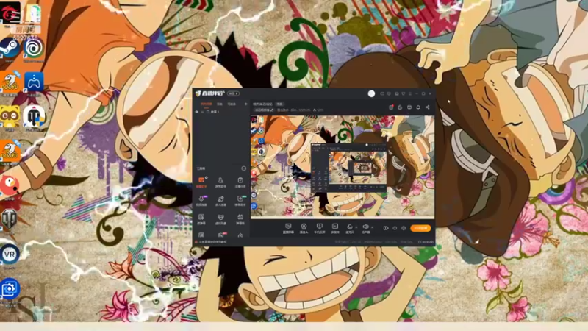This screenshot has height=331, width=588.
Task: Open the person silhouette toolbox tool
Action: (x=220, y=182)
